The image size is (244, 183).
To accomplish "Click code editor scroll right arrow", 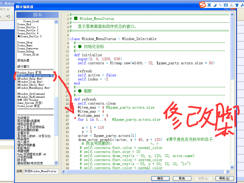I will click(x=228, y=171).
